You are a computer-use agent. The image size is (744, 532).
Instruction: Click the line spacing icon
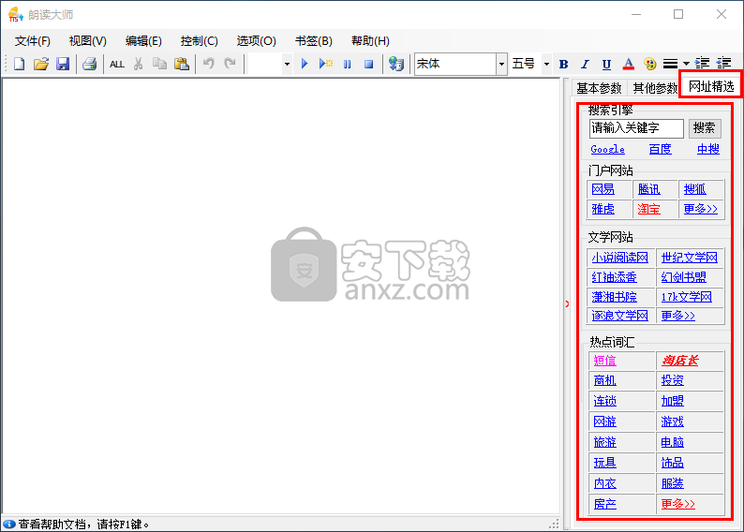[x=671, y=64]
